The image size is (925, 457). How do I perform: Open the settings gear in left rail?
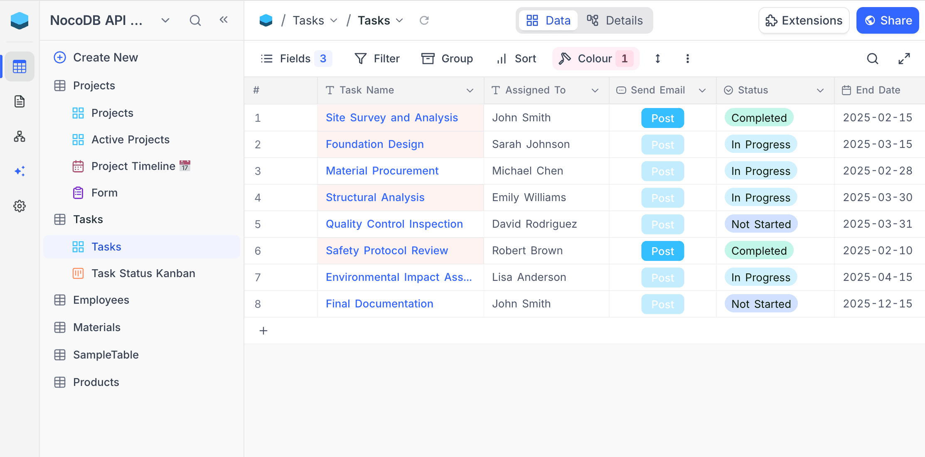20,206
